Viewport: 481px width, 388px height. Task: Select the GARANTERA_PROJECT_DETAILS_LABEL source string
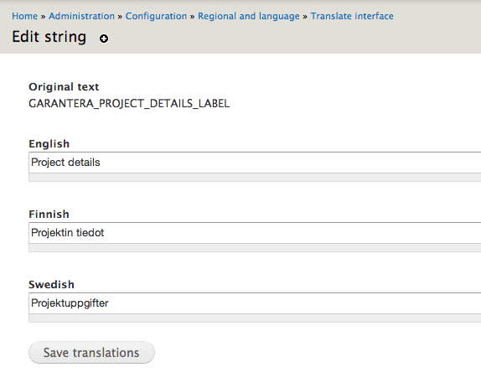129,104
